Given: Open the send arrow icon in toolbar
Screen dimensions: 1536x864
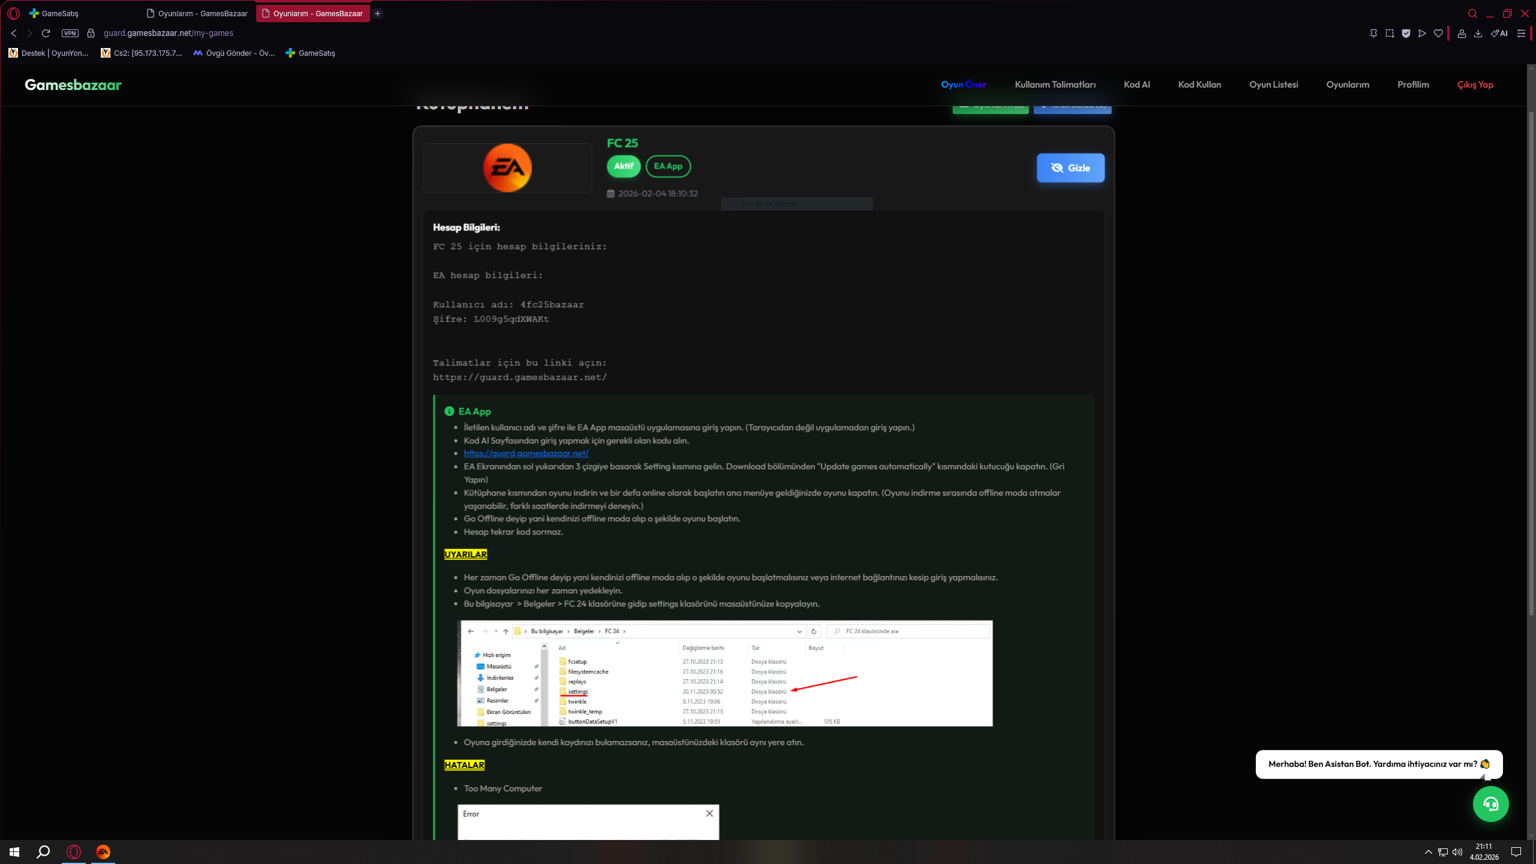Looking at the screenshot, I should (x=1422, y=33).
